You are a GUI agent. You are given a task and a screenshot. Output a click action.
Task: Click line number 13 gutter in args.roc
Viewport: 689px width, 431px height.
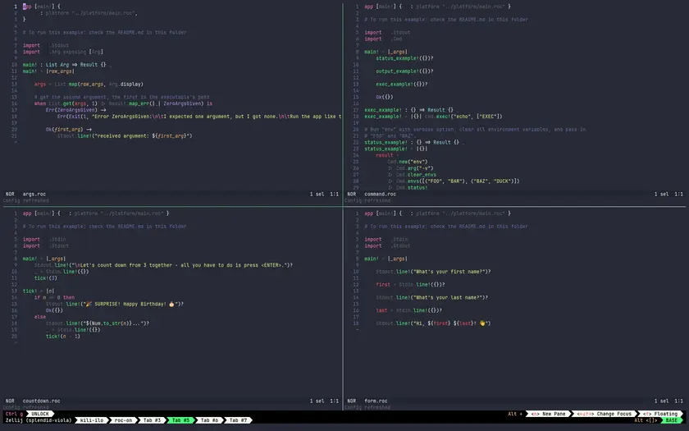pyautogui.click(x=15, y=84)
